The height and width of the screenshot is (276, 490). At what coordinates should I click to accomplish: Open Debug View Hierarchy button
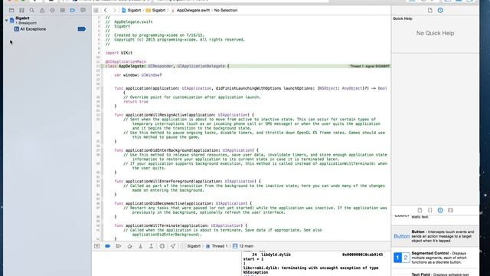[162, 246]
